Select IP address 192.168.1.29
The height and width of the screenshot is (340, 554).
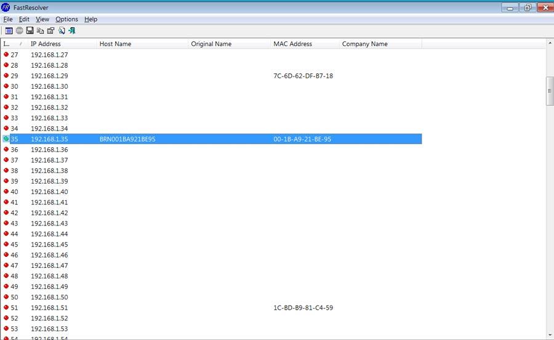click(49, 76)
